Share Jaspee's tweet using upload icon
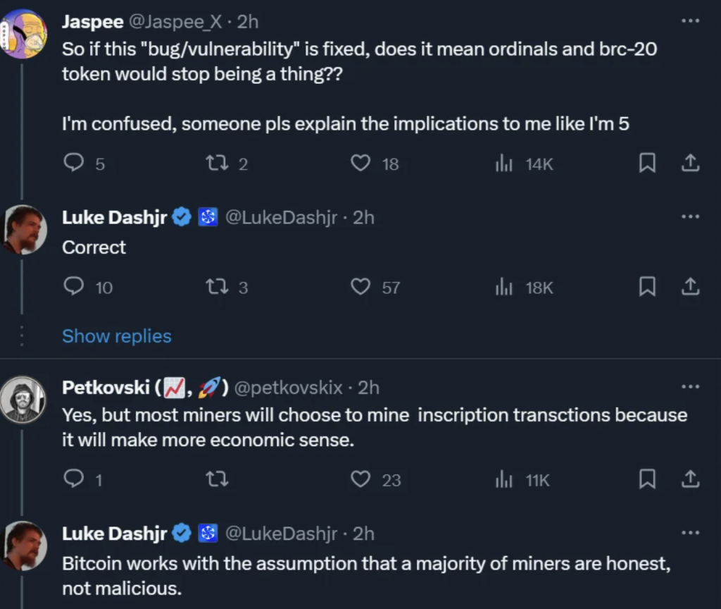Screen dimensions: 721x609 click(690, 163)
